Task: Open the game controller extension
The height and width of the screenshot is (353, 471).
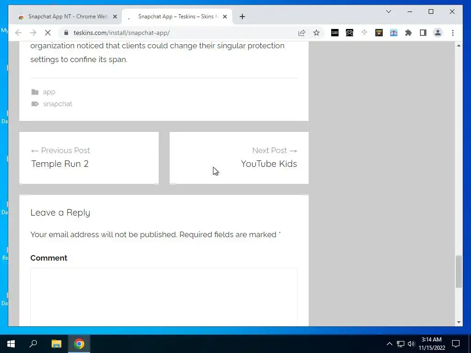Action: tap(350, 33)
